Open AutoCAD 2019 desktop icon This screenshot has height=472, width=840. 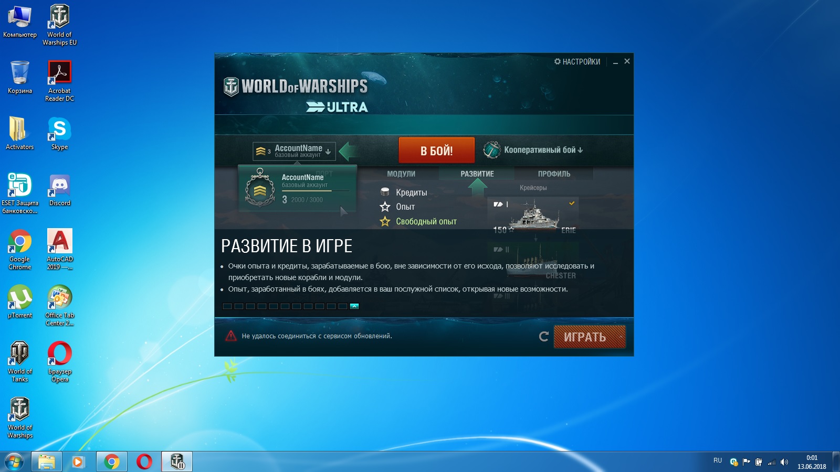59,249
